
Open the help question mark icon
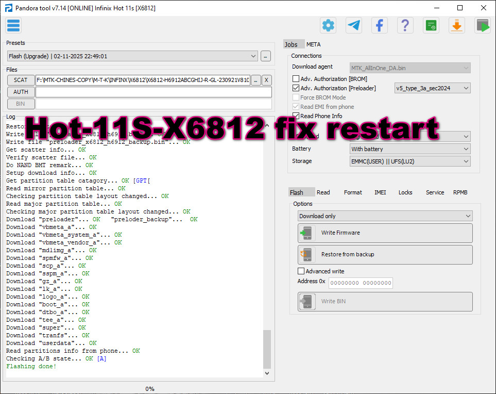[405, 25]
